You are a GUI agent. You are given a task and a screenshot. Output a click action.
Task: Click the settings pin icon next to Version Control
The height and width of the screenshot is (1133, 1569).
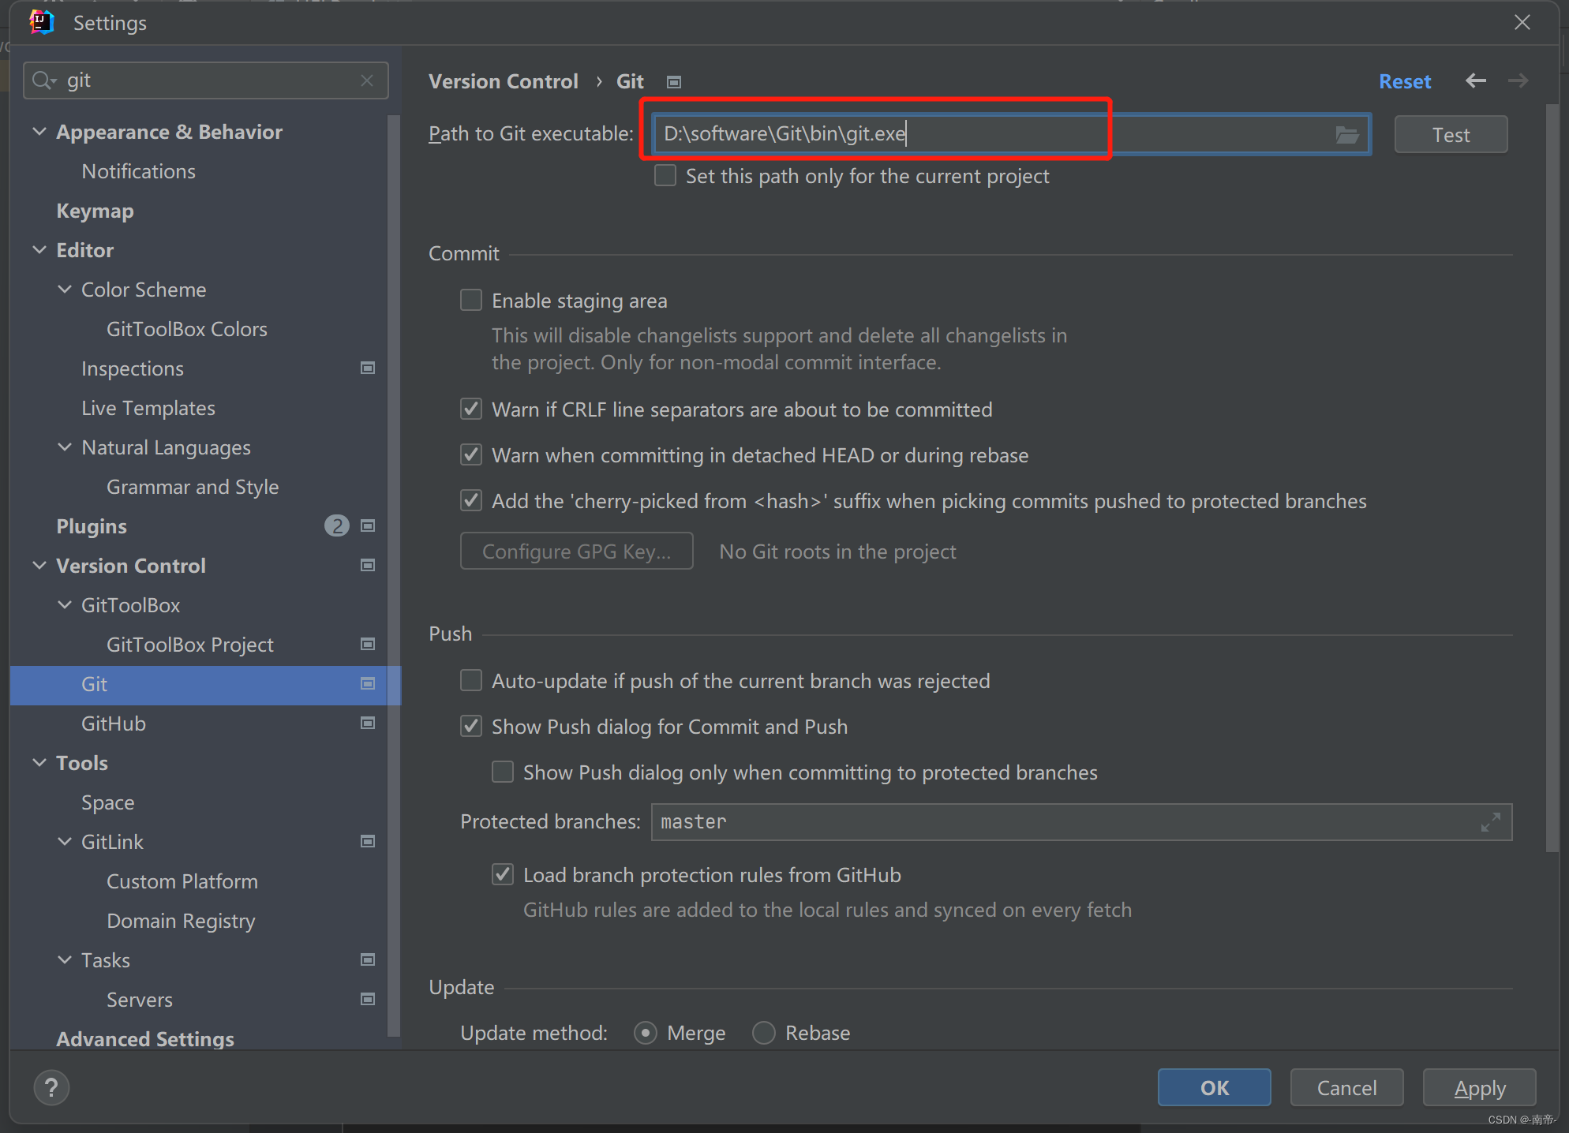[368, 565]
